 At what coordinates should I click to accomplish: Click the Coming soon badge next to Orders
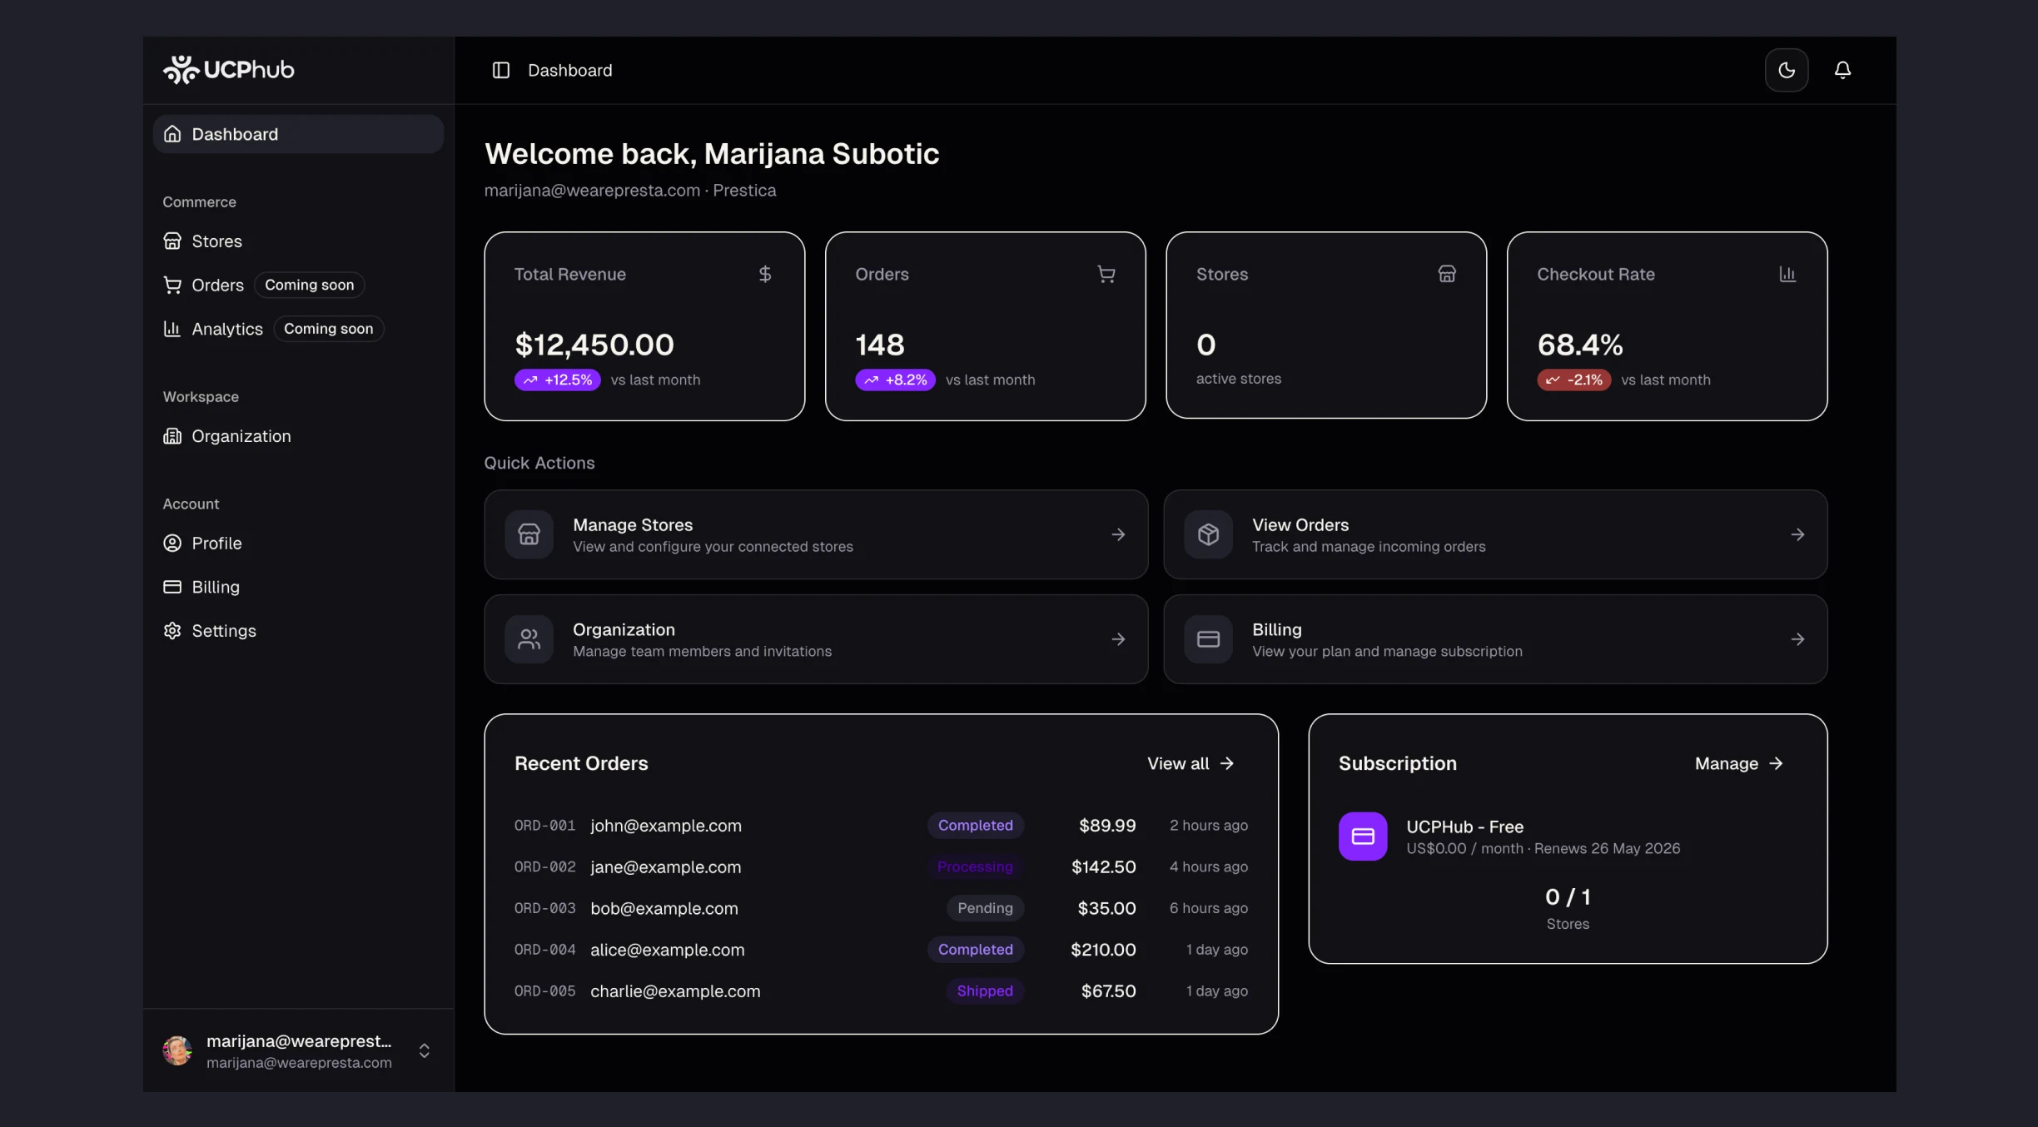(x=310, y=285)
